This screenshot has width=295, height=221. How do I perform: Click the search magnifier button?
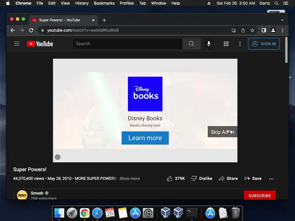[191, 44]
